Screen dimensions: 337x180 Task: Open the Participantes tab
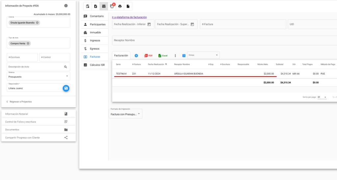tap(94, 24)
